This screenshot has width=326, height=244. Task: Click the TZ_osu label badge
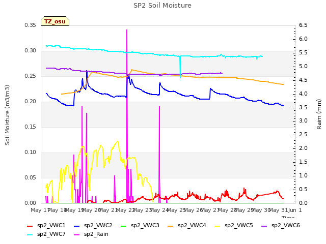point(55,21)
